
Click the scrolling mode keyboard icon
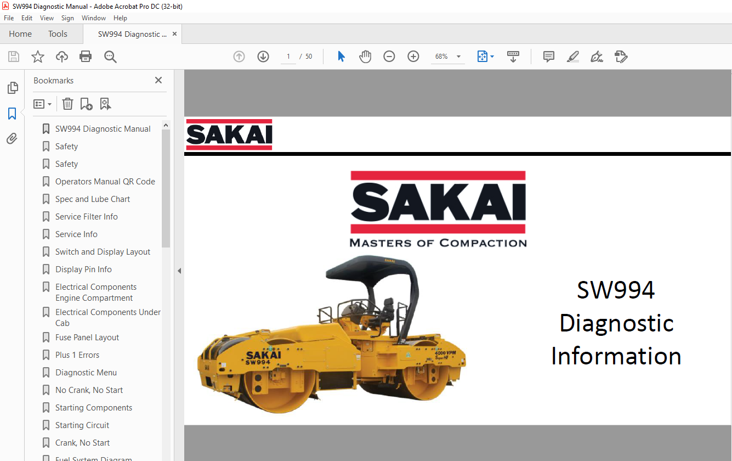coord(513,57)
